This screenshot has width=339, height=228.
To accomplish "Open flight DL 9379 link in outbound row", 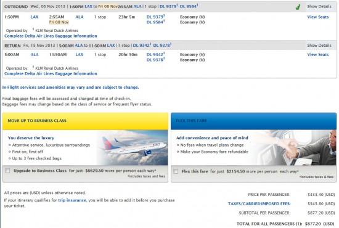I will (155, 17).
